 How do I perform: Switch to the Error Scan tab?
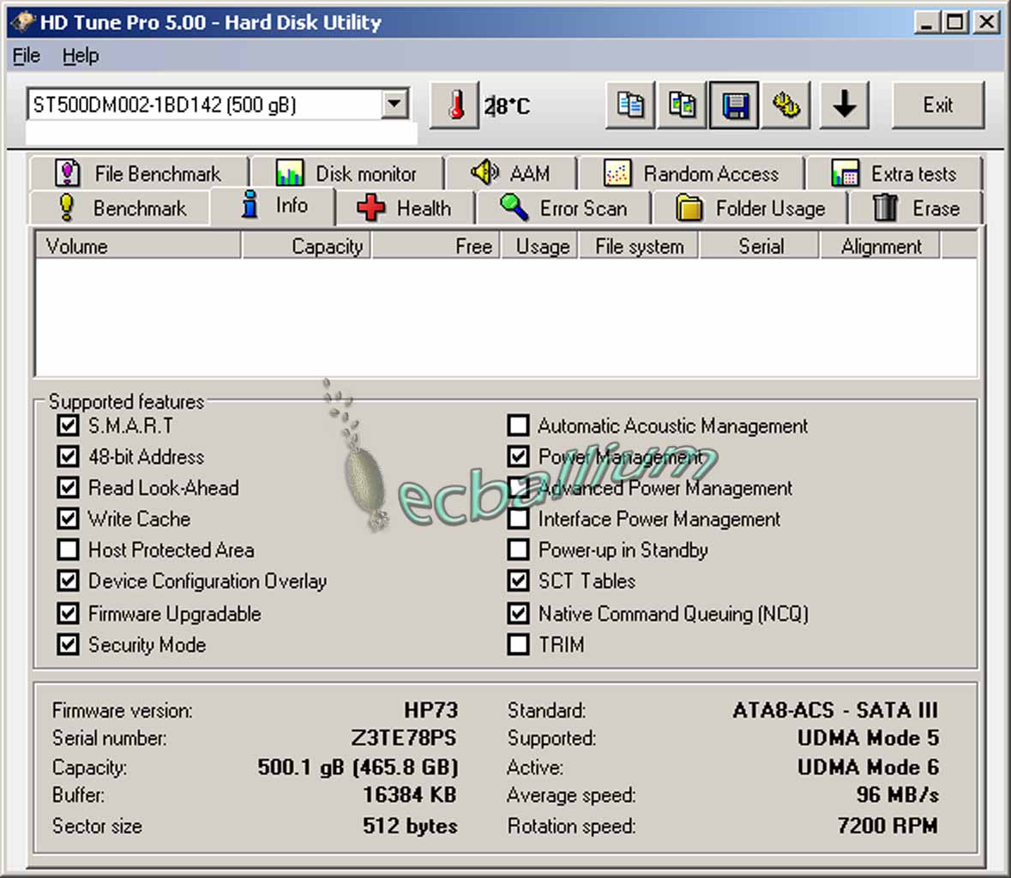pos(564,208)
